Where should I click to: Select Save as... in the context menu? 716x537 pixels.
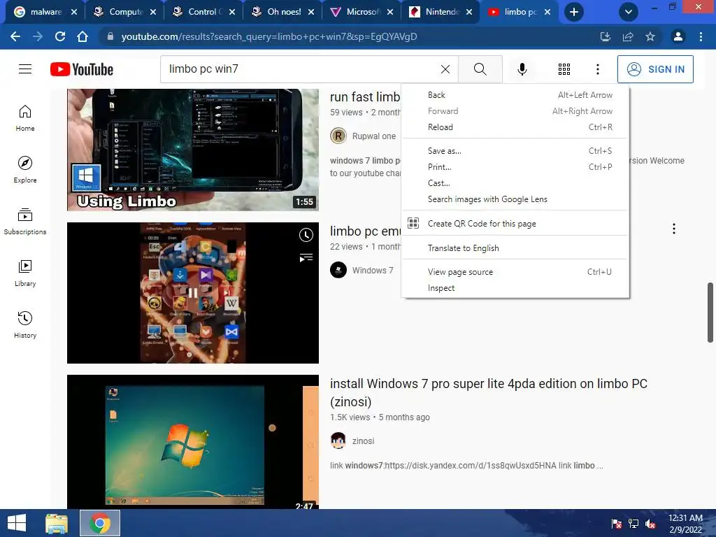tap(515, 151)
